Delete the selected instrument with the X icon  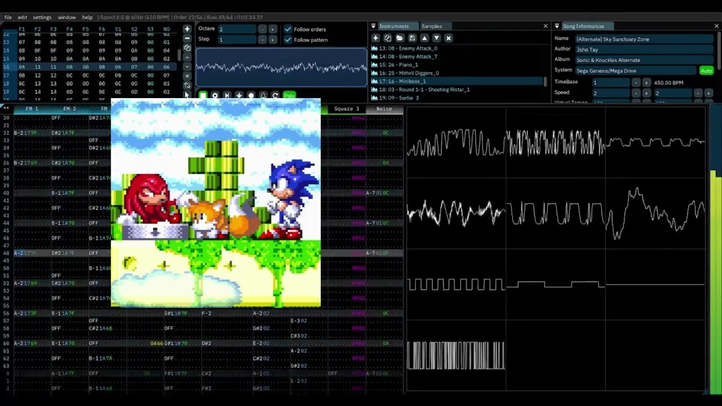tap(448, 38)
